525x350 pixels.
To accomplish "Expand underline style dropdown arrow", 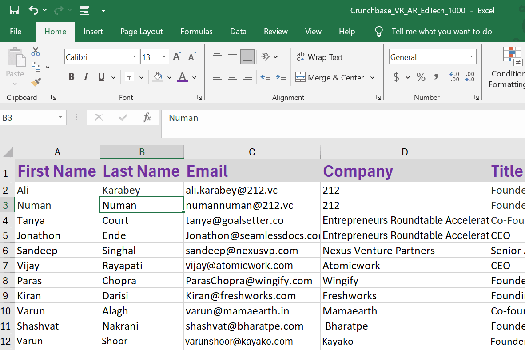I will pos(113,77).
